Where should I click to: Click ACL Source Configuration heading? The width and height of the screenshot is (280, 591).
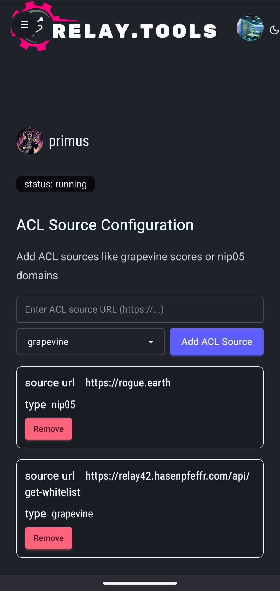pos(105,225)
